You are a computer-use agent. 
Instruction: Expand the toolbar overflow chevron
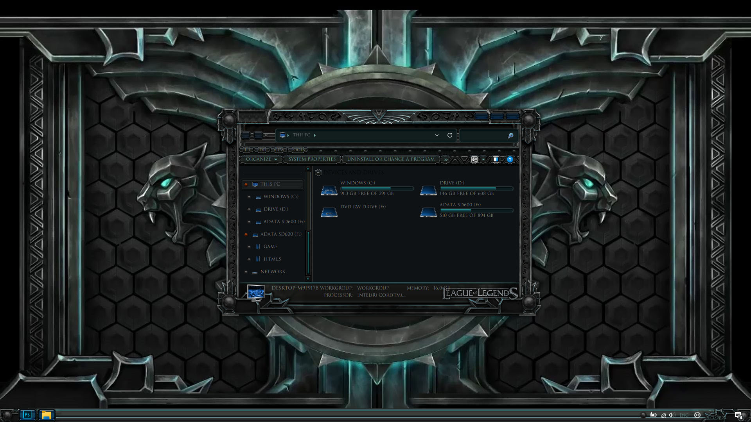[x=446, y=159]
